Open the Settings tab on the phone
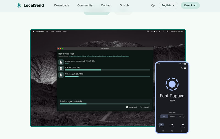This screenshot has height=139, width=220. (x=183, y=125)
